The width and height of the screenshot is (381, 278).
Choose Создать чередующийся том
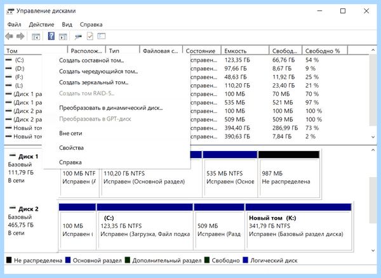(98, 71)
